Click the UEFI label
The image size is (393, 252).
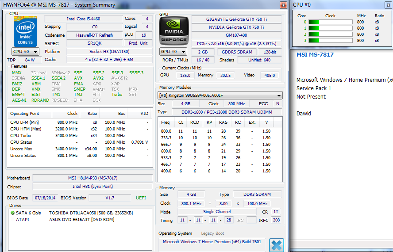pos(141,198)
